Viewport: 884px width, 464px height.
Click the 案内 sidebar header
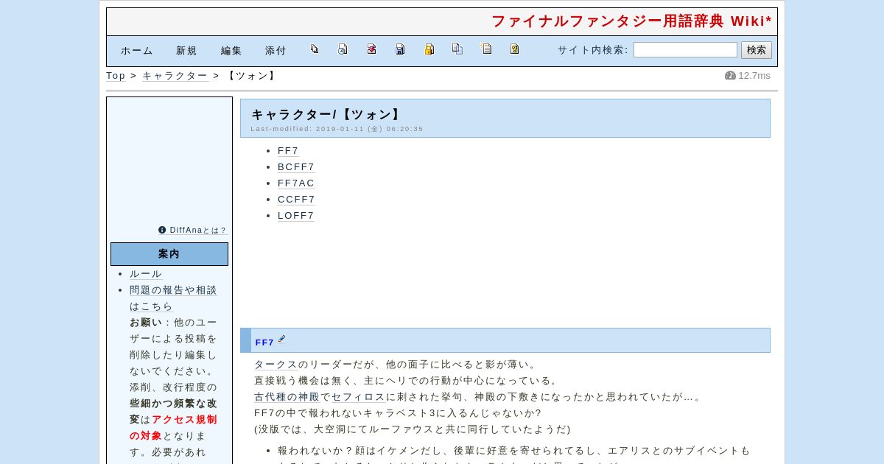pyautogui.click(x=169, y=254)
